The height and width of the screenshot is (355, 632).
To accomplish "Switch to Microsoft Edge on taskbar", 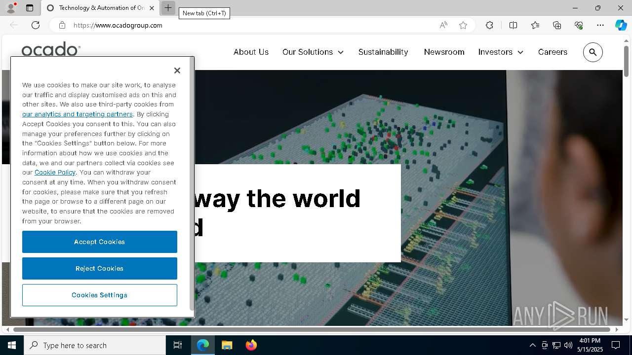I will pyautogui.click(x=203, y=345).
